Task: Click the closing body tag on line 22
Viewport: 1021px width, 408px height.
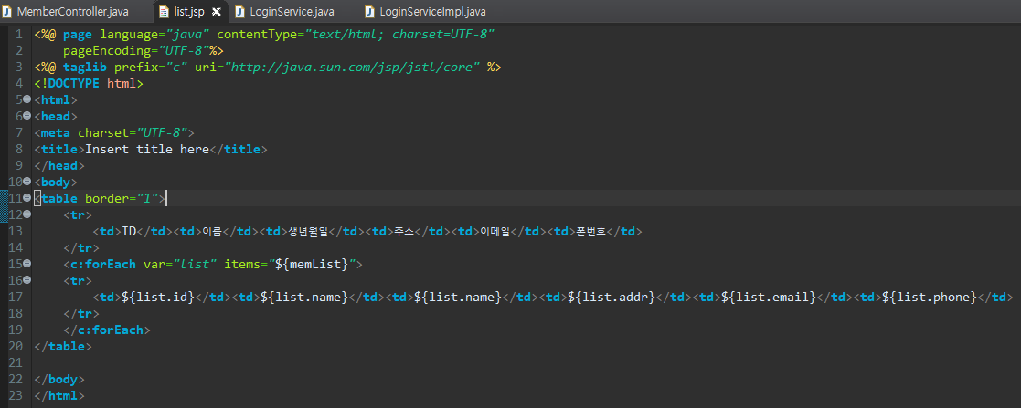Action: tap(59, 379)
